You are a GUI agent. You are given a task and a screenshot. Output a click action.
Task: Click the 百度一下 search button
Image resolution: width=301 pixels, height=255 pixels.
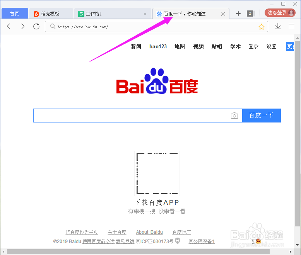tap(262, 116)
